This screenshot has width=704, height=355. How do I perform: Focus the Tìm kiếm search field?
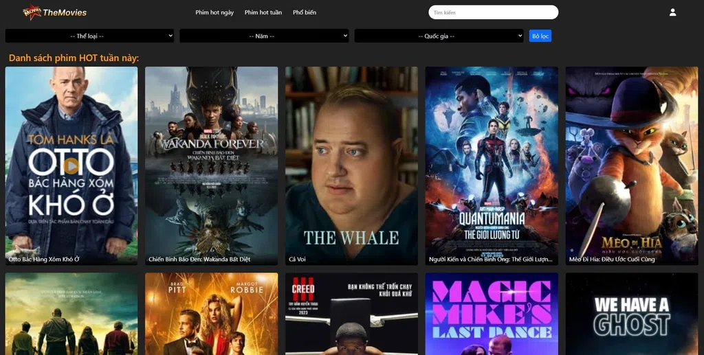(x=494, y=12)
